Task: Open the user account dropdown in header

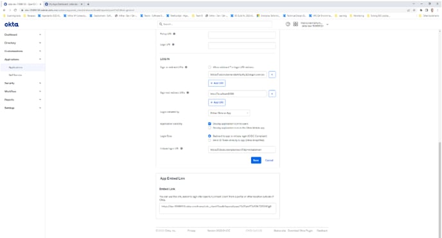Action: 315,24
